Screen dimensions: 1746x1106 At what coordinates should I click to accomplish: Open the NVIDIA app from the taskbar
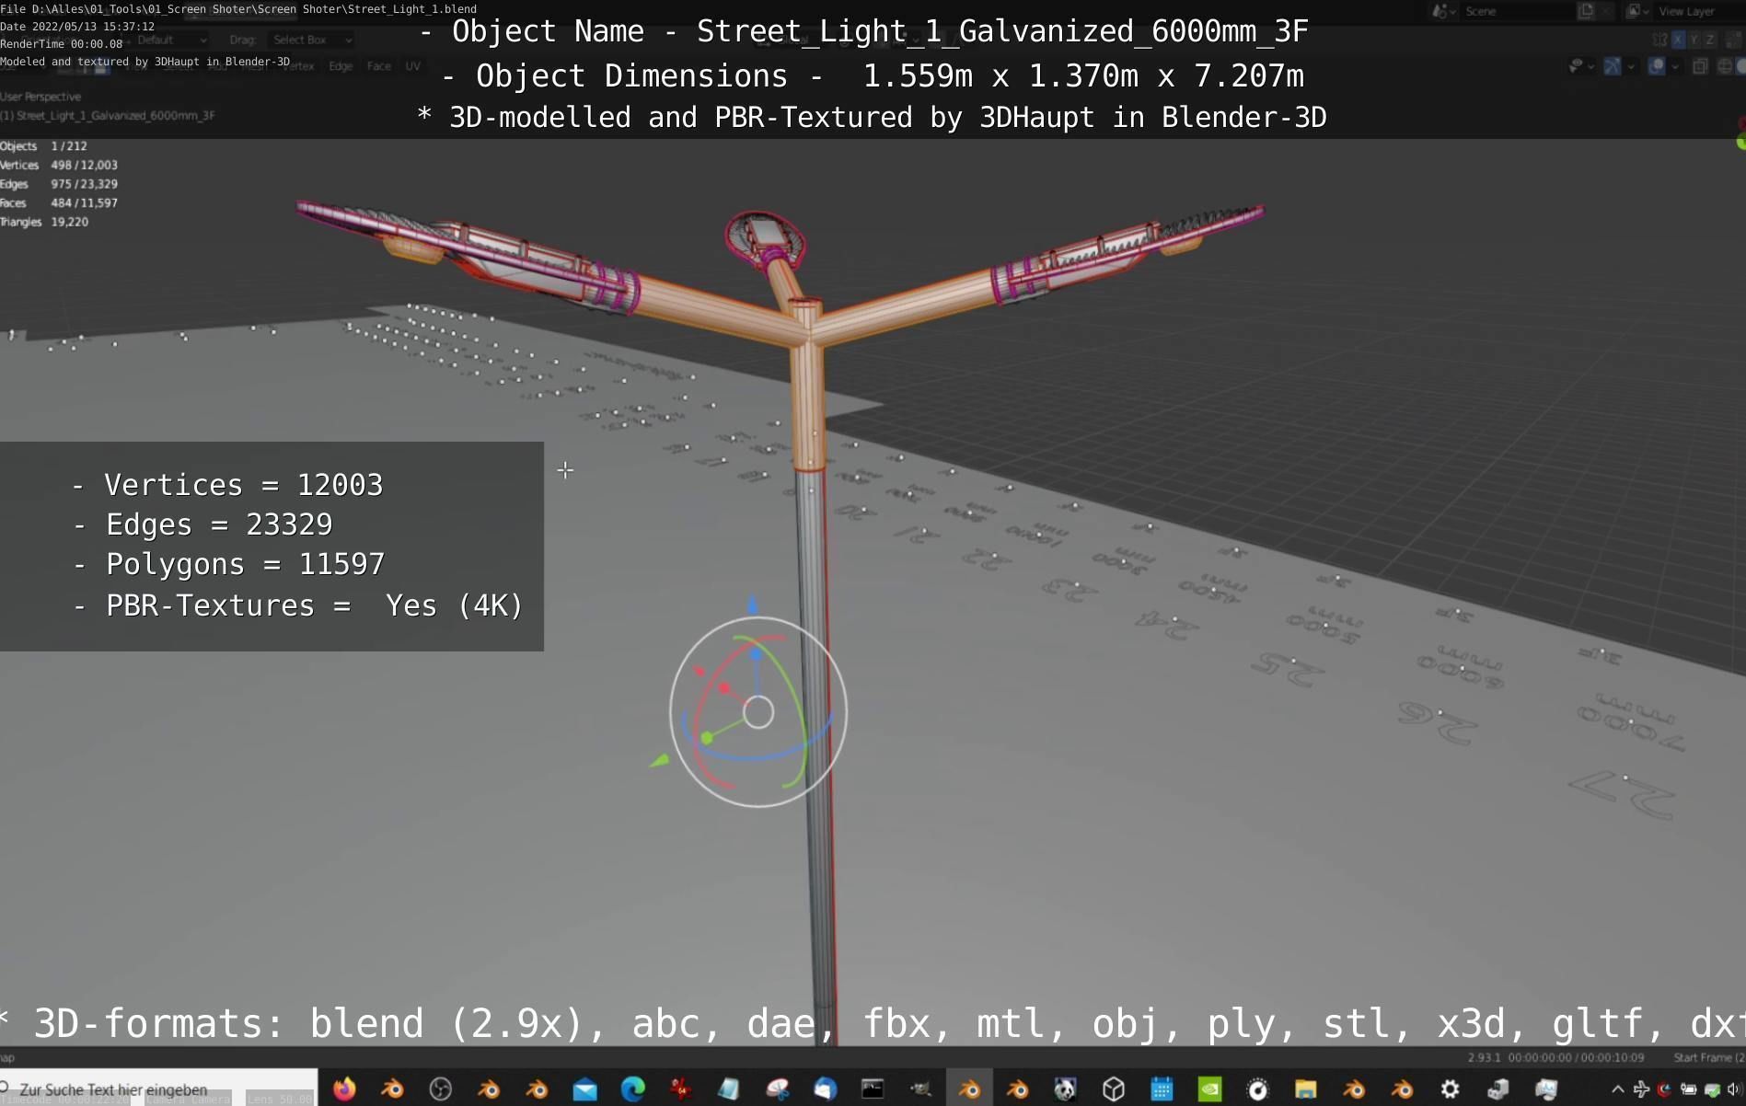[x=1209, y=1089]
